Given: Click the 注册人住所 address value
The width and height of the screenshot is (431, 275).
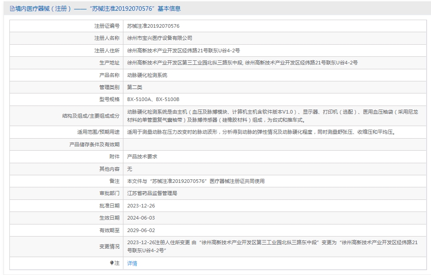Looking at the screenshot, I should click(183, 51).
